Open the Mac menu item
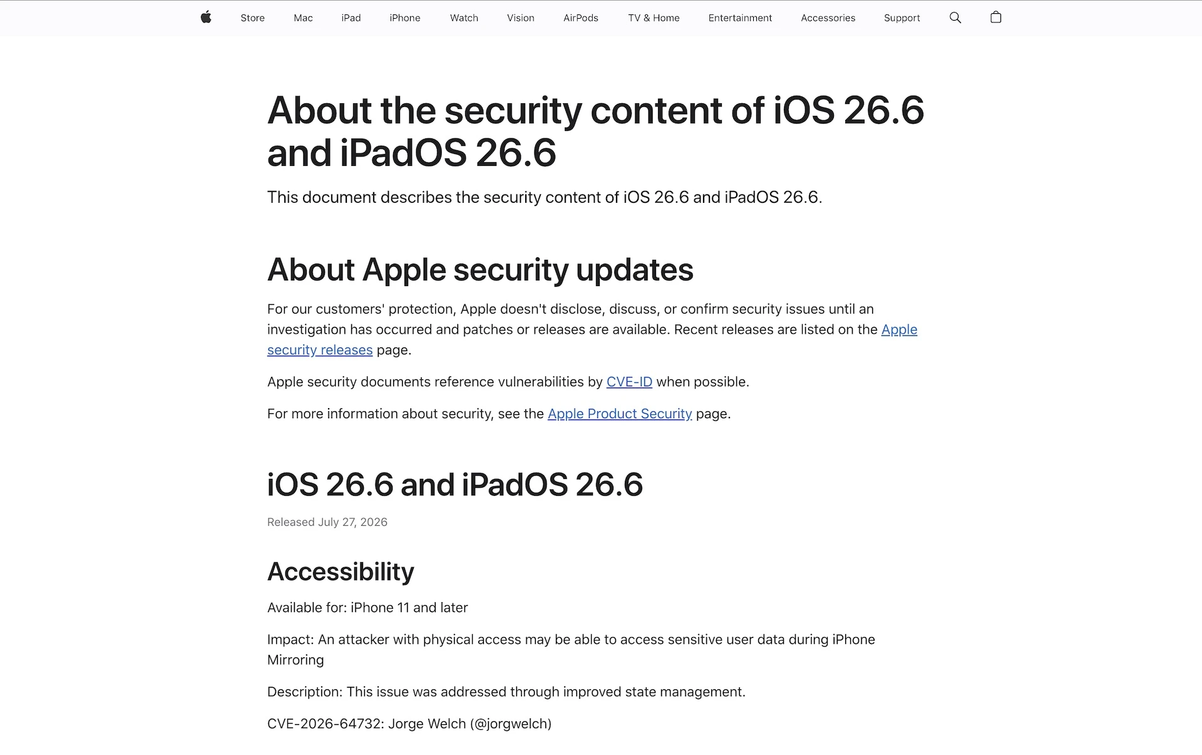 tap(303, 18)
